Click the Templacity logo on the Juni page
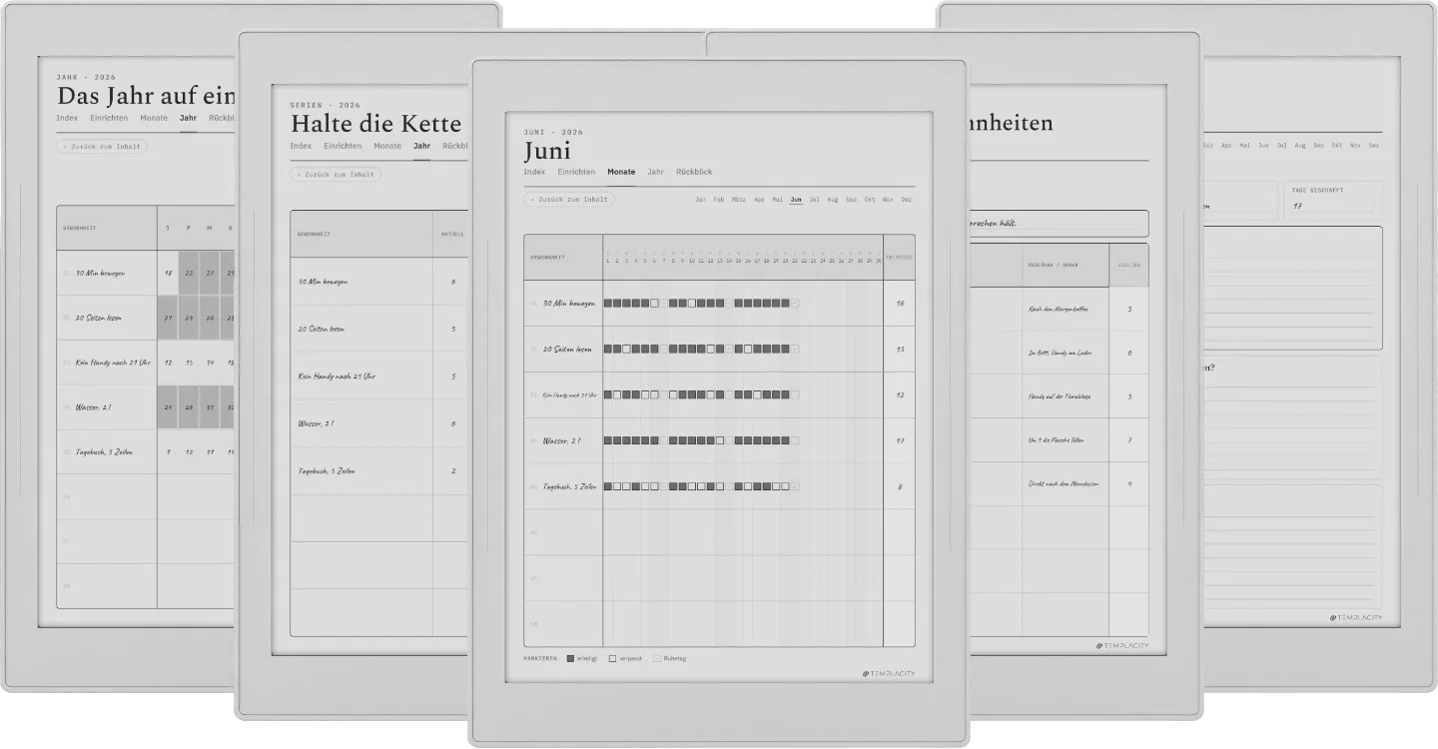 tap(888, 674)
